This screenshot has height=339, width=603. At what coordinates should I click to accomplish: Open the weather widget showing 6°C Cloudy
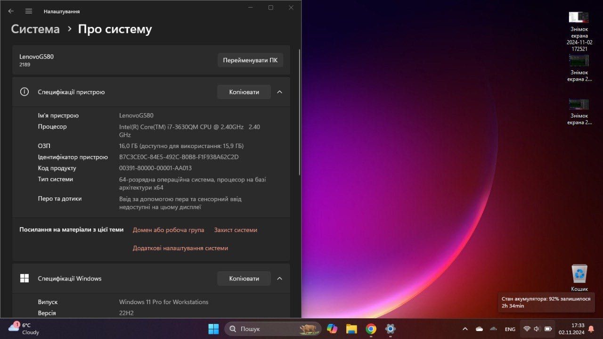[24, 329]
